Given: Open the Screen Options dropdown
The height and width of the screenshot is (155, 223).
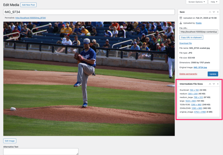Looking at the screenshot, I should click(x=197, y=2).
